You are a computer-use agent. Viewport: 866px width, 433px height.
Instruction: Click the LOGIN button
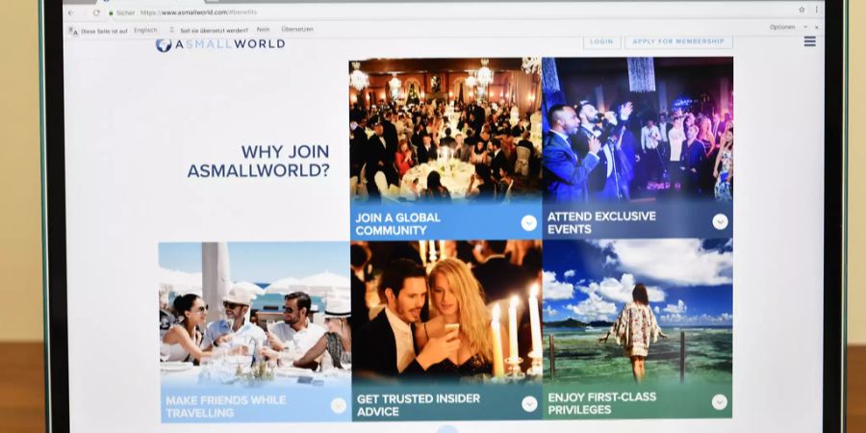601,41
